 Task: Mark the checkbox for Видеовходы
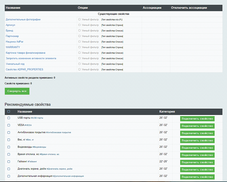pyautogui.click(x=8, y=147)
